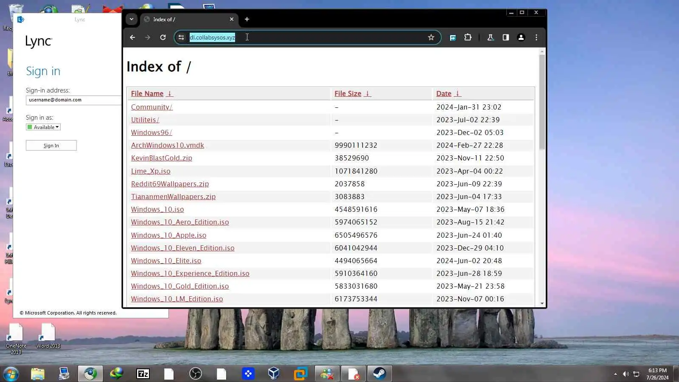
Task: Expand the tab search dropdown
Action: (132, 19)
